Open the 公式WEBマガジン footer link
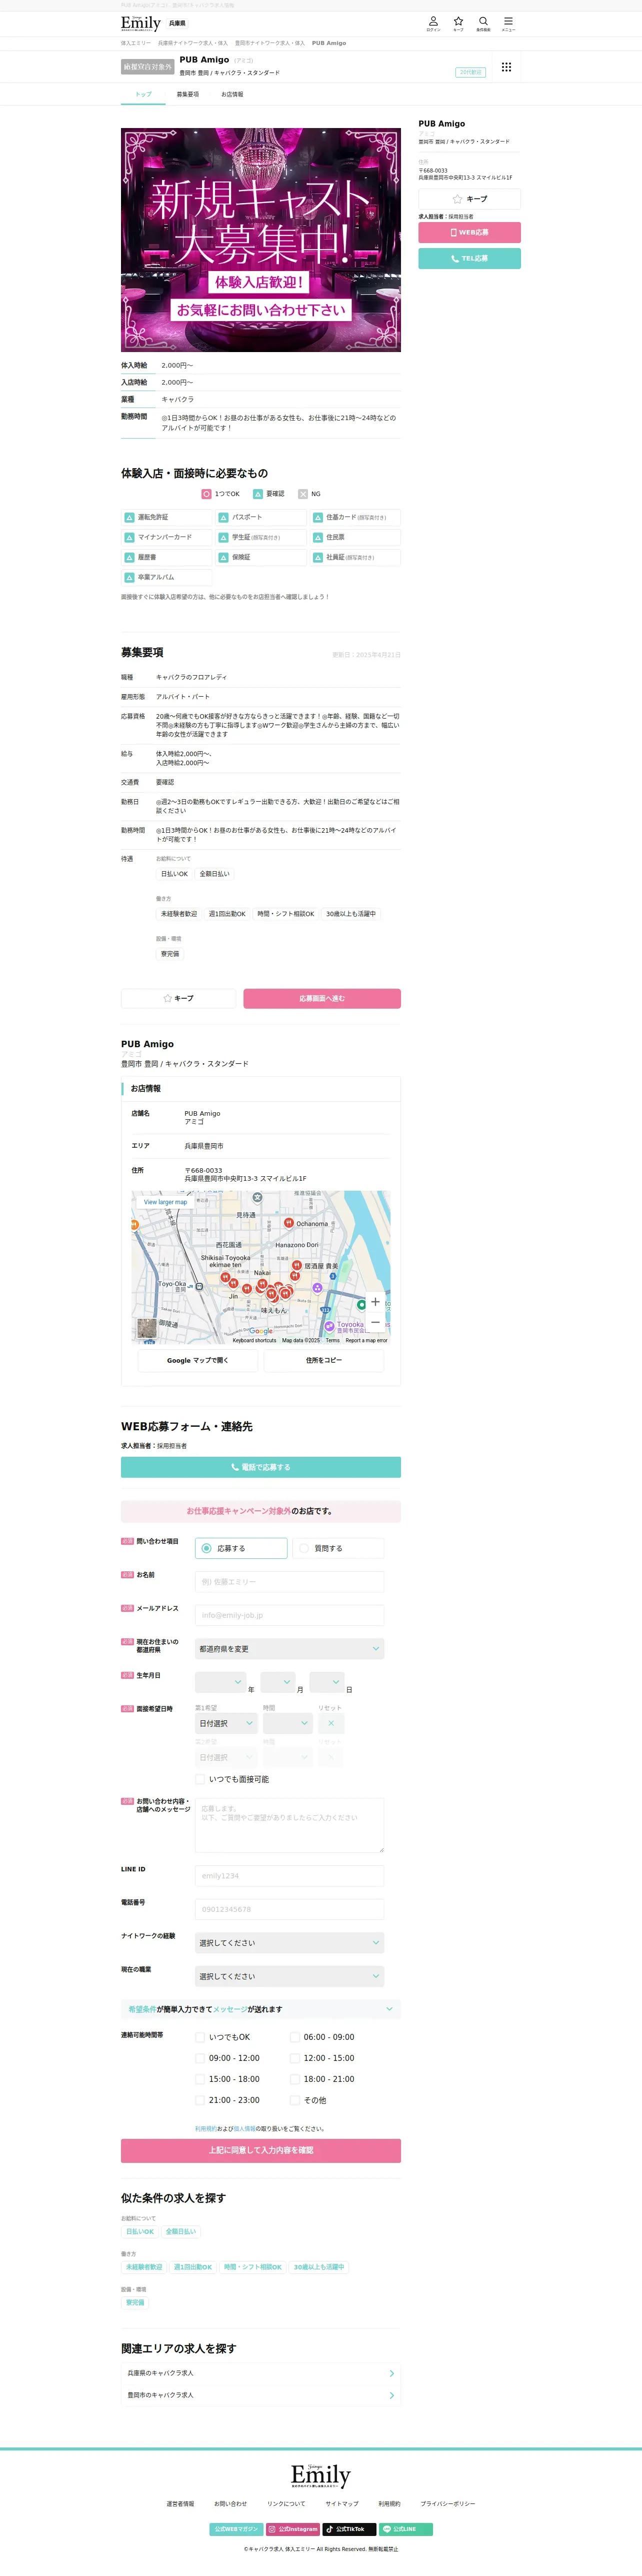This screenshot has width=642, height=2576. click(x=236, y=2529)
